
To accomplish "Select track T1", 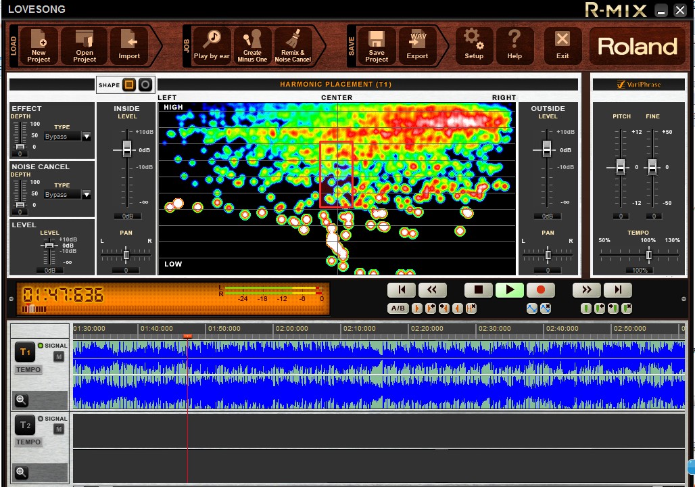I will click(25, 352).
